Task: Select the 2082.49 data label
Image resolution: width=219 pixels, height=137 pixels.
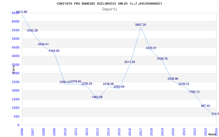Action: 119,87
